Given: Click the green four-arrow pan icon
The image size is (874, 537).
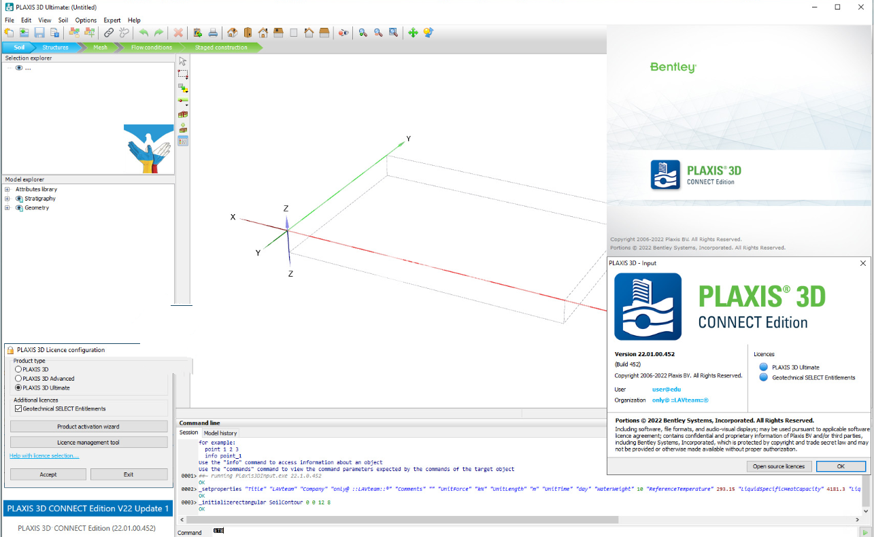Looking at the screenshot, I should (x=413, y=33).
